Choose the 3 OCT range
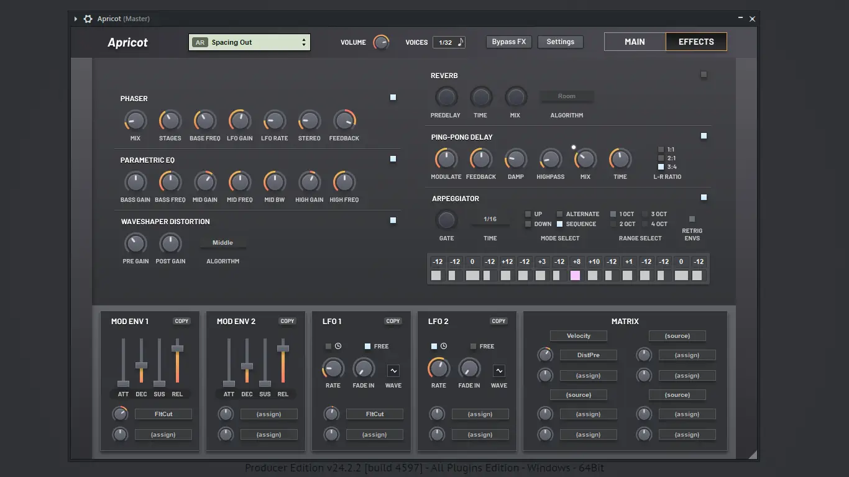The width and height of the screenshot is (849, 477). (645, 214)
